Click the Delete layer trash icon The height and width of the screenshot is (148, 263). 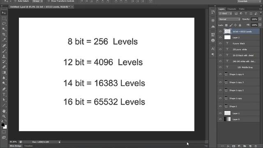point(256,146)
